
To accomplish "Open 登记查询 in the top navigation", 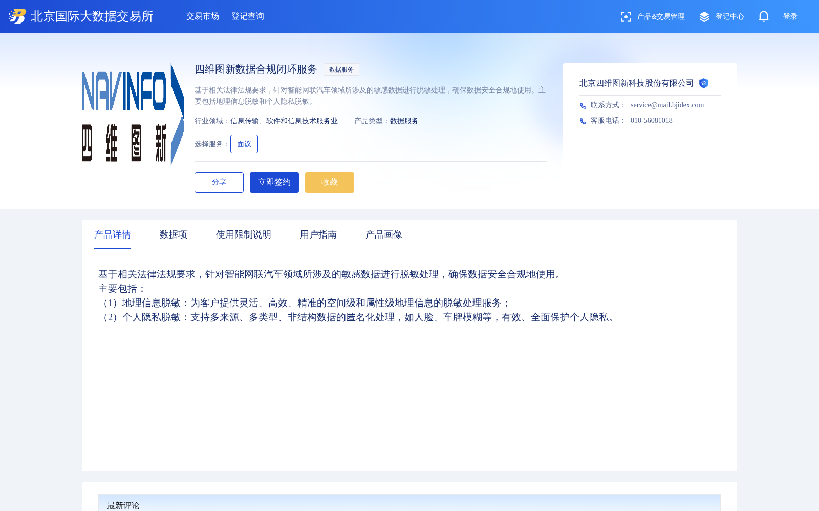I will point(248,16).
